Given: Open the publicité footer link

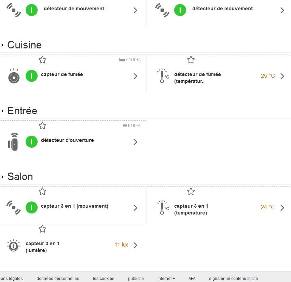Looking at the screenshot, I should tap(136, 279).
